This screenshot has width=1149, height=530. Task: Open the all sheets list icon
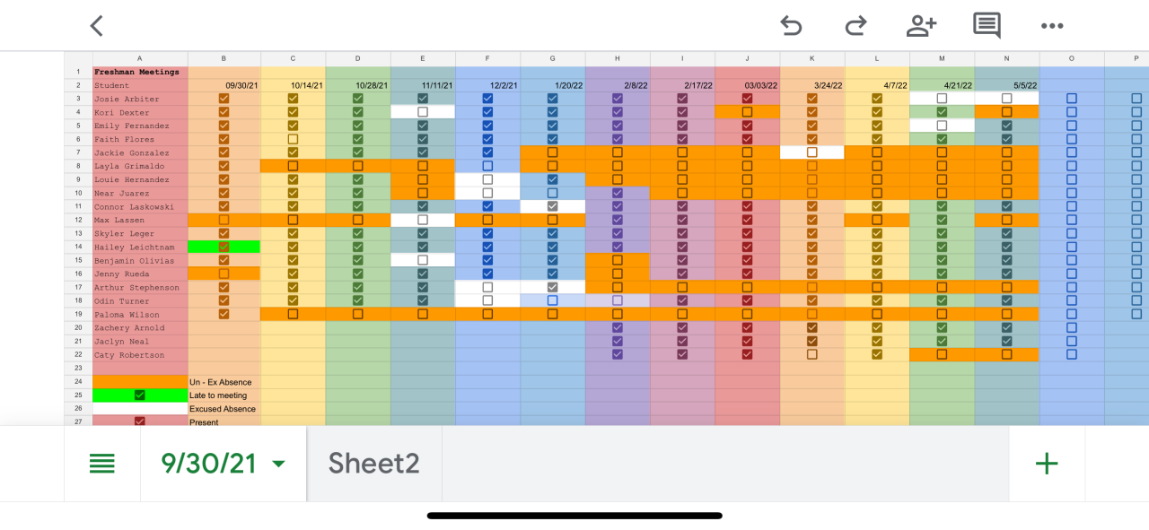(x=102, y=464)
